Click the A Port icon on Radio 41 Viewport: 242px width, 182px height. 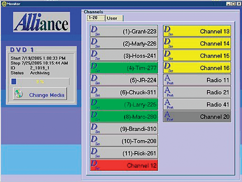click(169, 104)
